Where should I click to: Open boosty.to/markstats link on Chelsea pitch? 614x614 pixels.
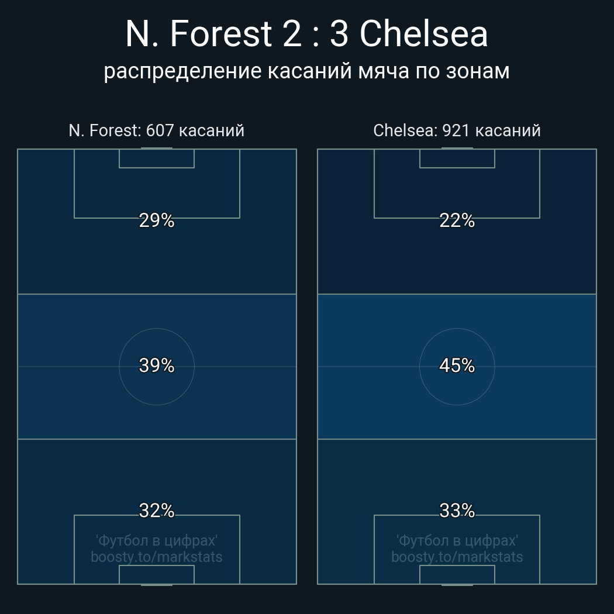click(x=457, y=557)
